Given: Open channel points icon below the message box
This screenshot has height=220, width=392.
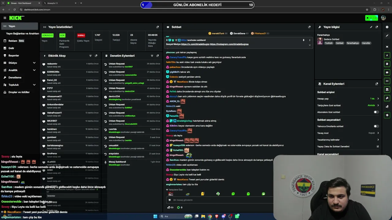Looking at the screenshot, I should click(x=170, y=207).
